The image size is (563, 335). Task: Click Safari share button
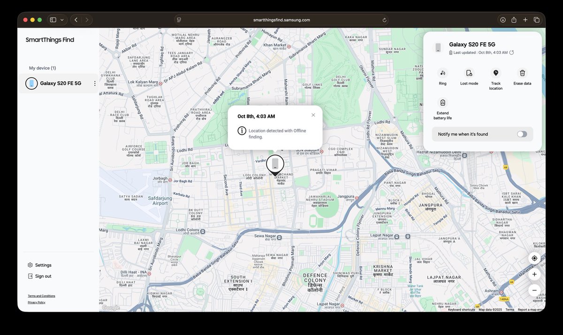click(x=514, y=20)
